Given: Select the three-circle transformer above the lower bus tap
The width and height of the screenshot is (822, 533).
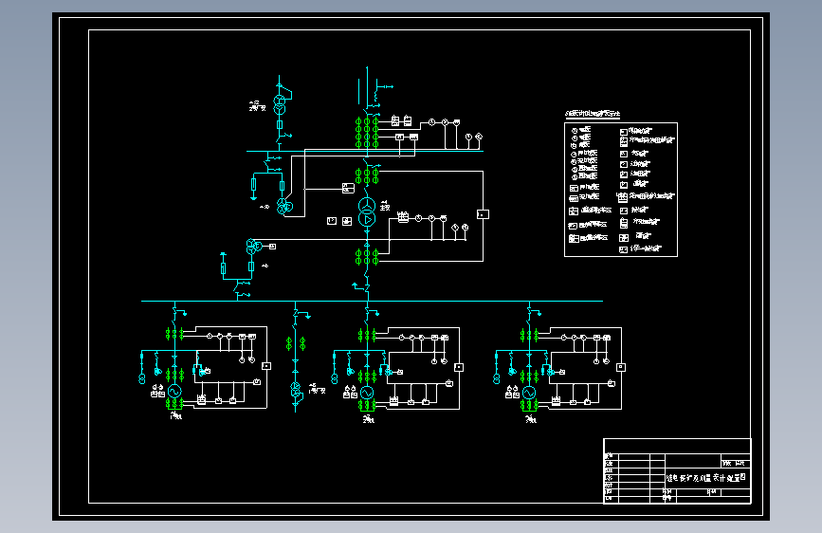Looking at the screenshot, I should pyautogui.click(x=254, y=247).
